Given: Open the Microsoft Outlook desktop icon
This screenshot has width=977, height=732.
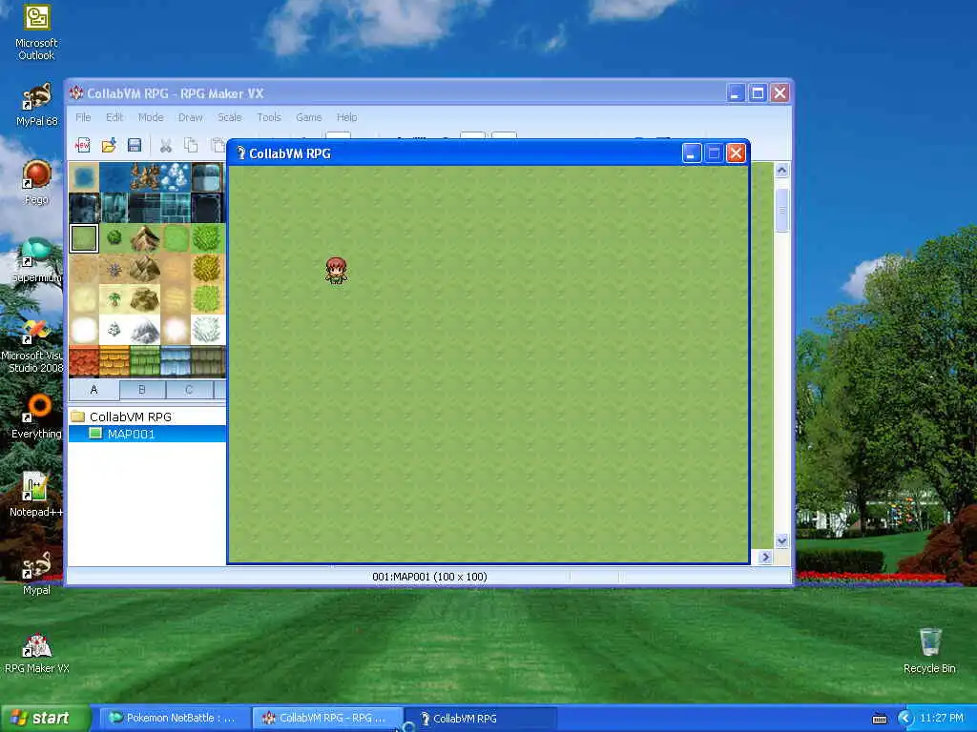Looking at the screenshot, I should tap(36, 32).
